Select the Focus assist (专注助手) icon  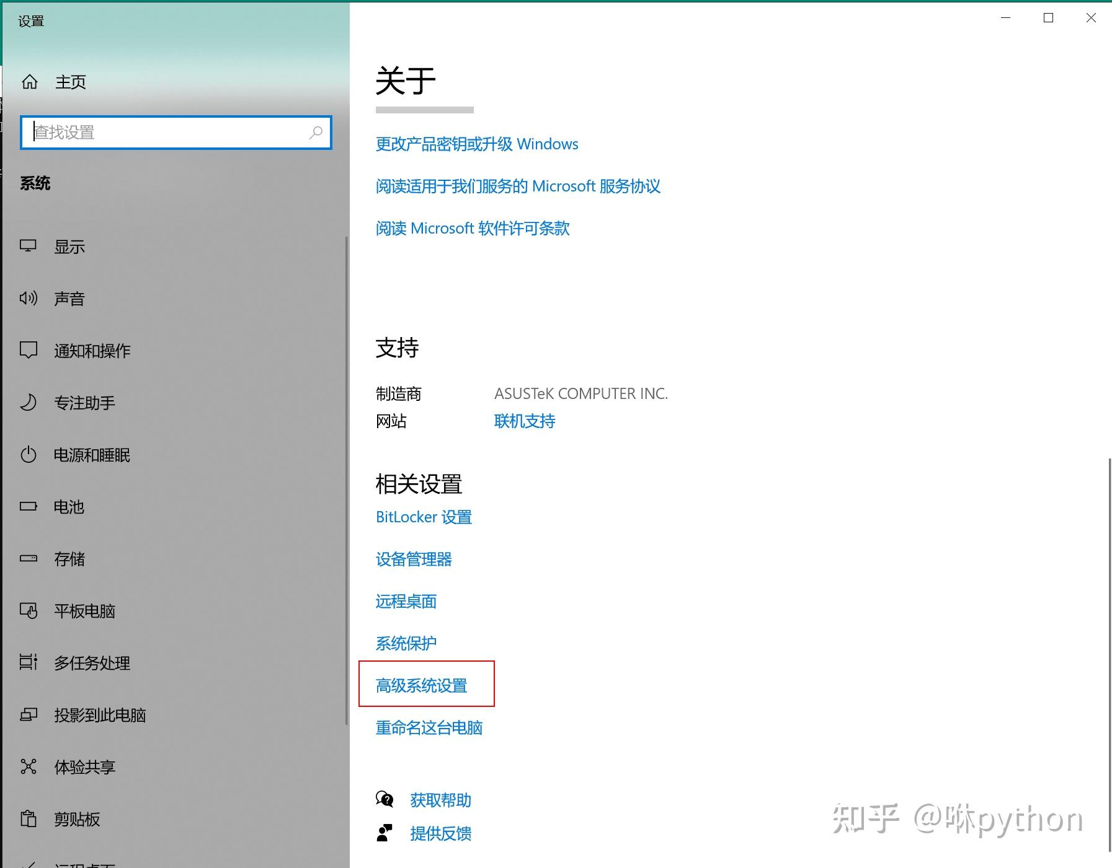point(27,403)
